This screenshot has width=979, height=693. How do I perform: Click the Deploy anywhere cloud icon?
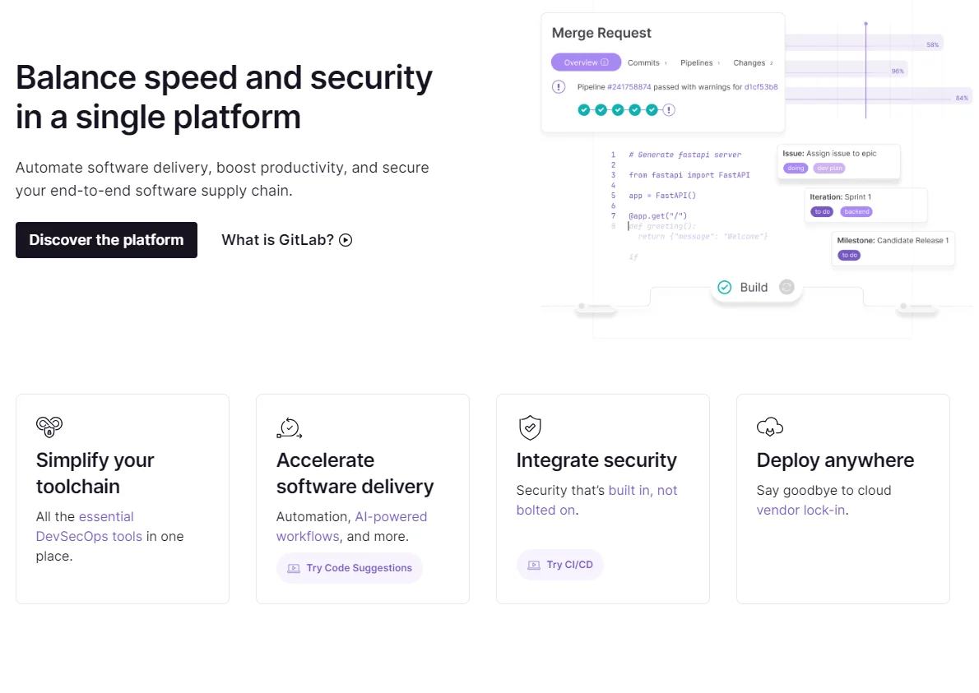[770, 427]
